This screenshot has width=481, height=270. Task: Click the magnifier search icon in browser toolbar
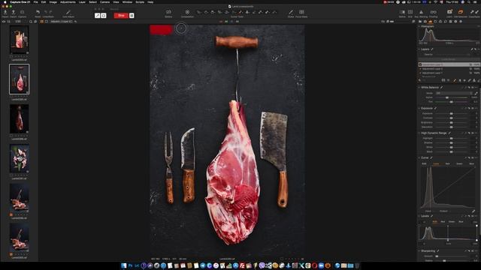tap(31, 22)
